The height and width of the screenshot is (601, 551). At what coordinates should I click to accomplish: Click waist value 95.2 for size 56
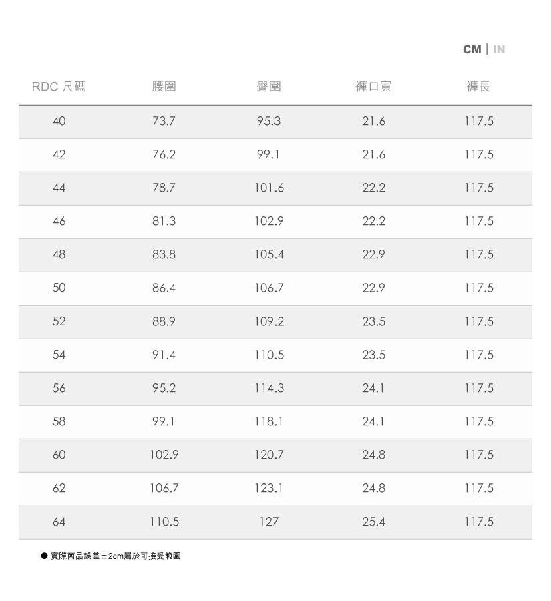[x=164, y=388]
